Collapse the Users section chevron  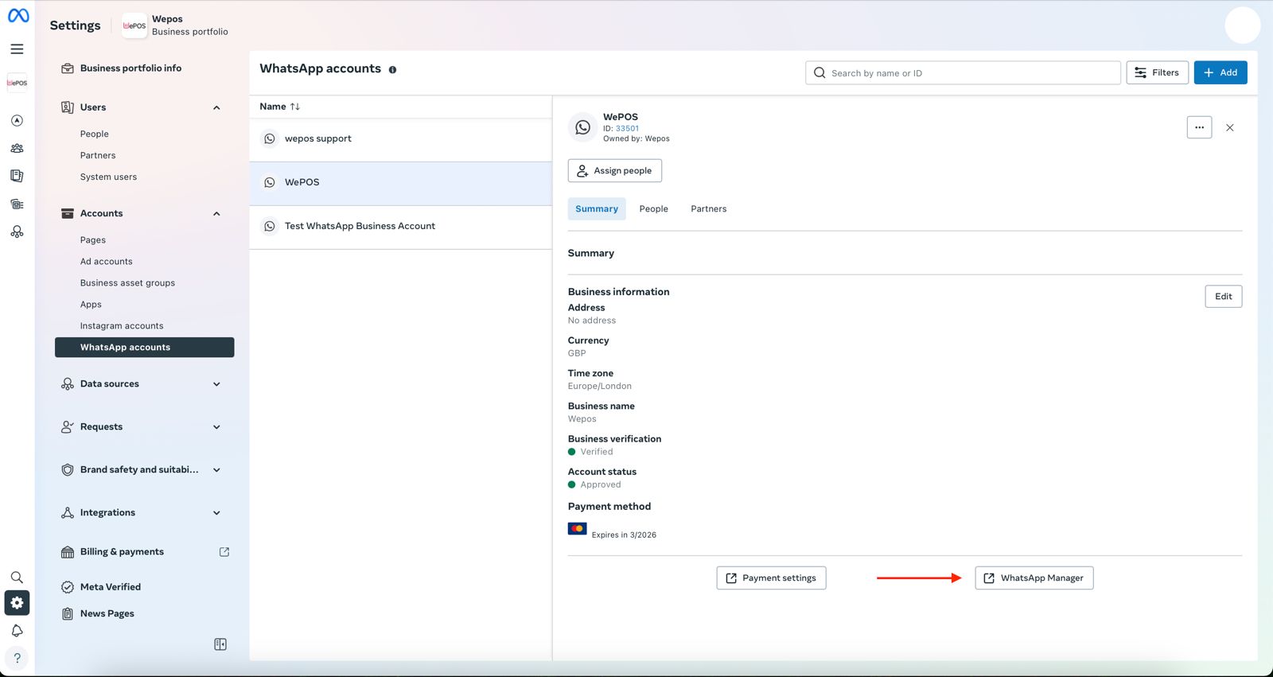coord(216,107)
